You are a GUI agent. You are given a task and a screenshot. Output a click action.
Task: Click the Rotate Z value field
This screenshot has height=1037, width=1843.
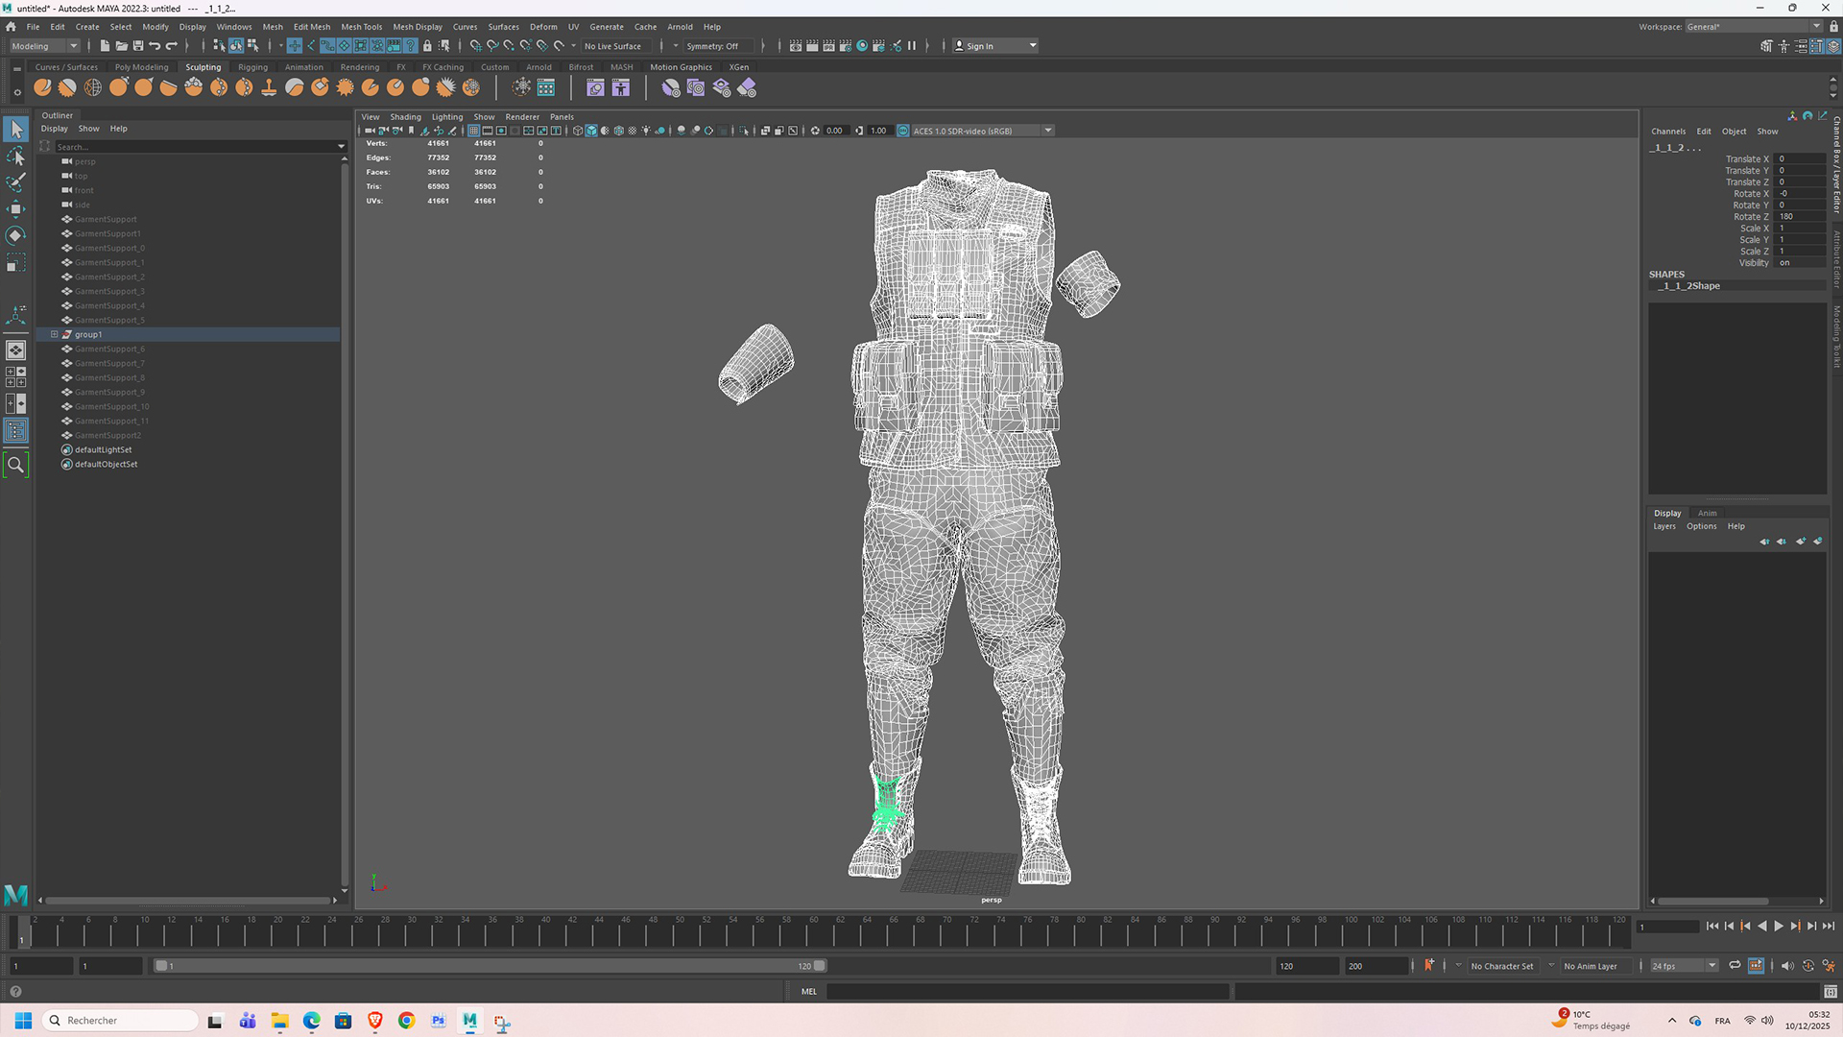click(x=1800, y=217)
